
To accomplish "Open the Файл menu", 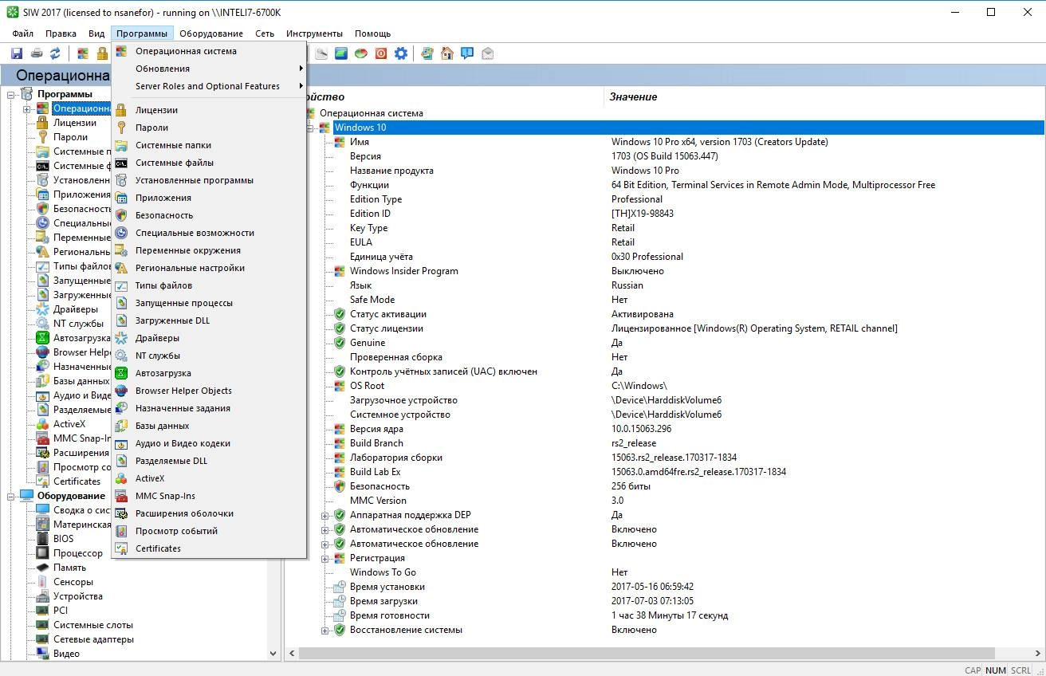I will pos(23,33).
